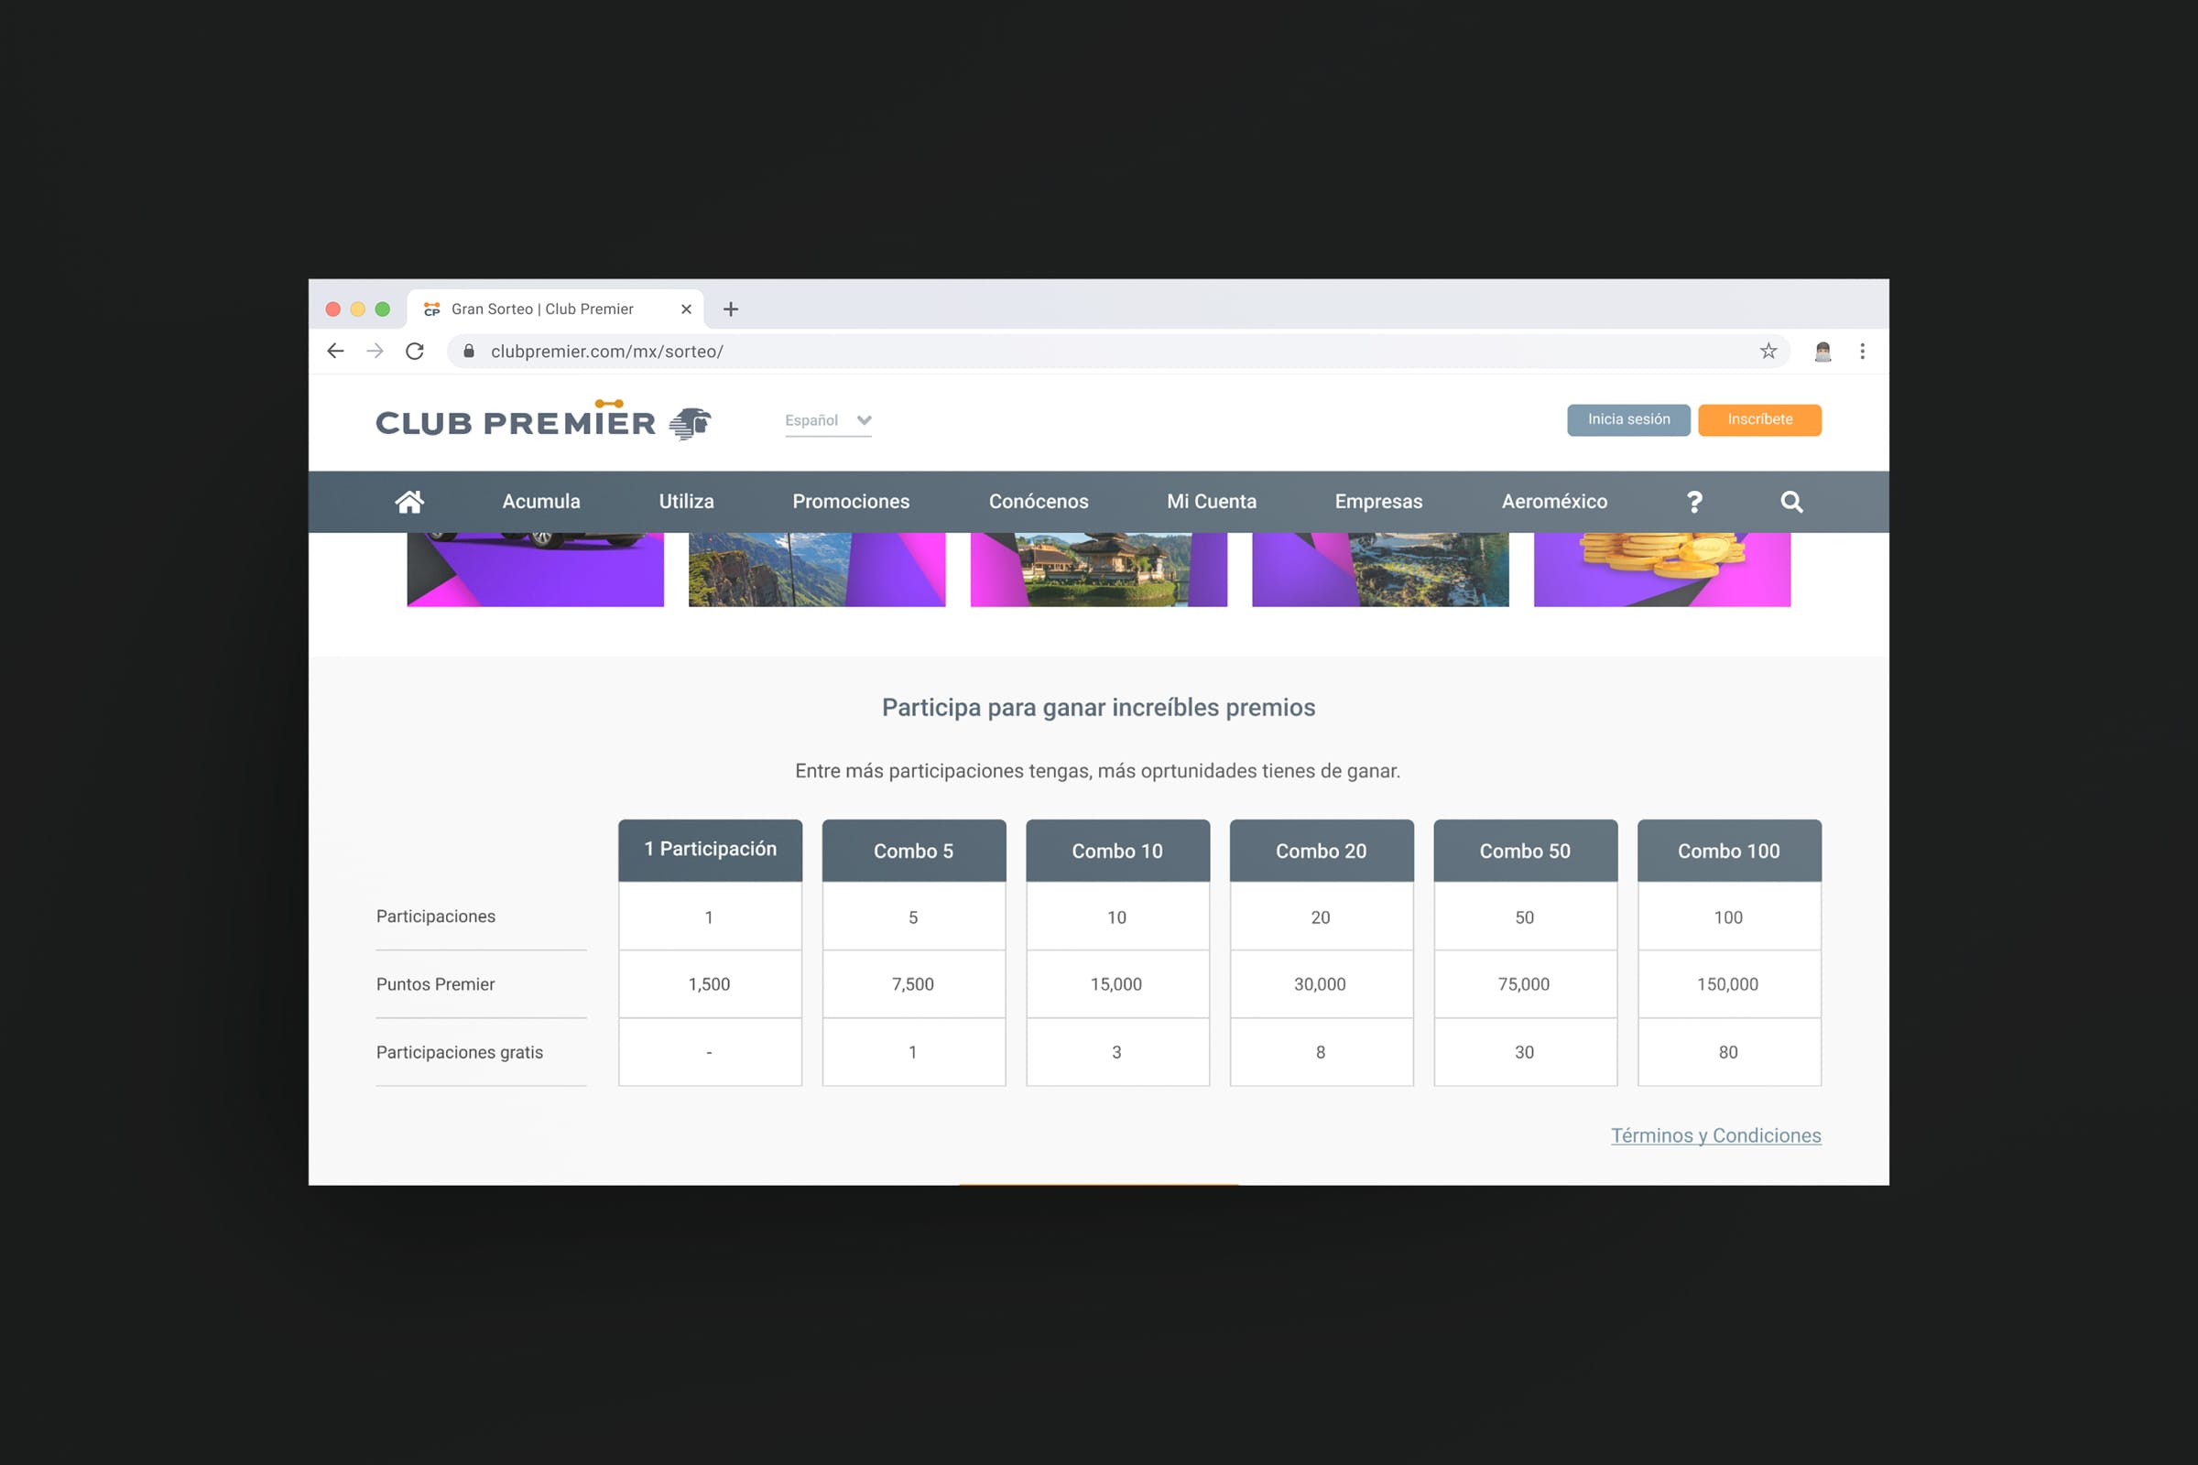Open the Acumula menu
Screen dimensions: 2198x1465
(541, 502)
